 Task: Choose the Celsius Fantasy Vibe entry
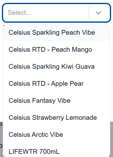[56, 101]
